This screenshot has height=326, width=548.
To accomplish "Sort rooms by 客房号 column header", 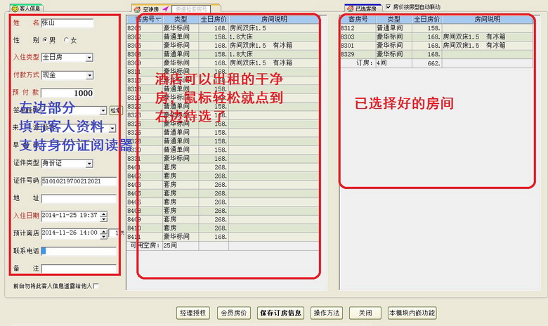I will click(x=144, y=19).
